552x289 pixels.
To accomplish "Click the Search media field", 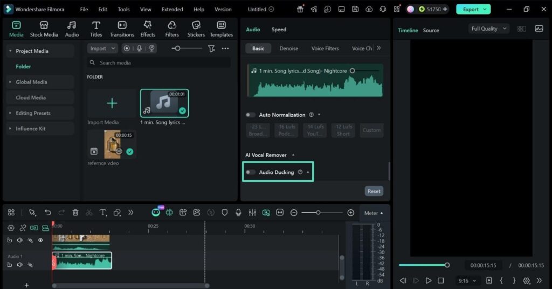I will tap(159, 62).
